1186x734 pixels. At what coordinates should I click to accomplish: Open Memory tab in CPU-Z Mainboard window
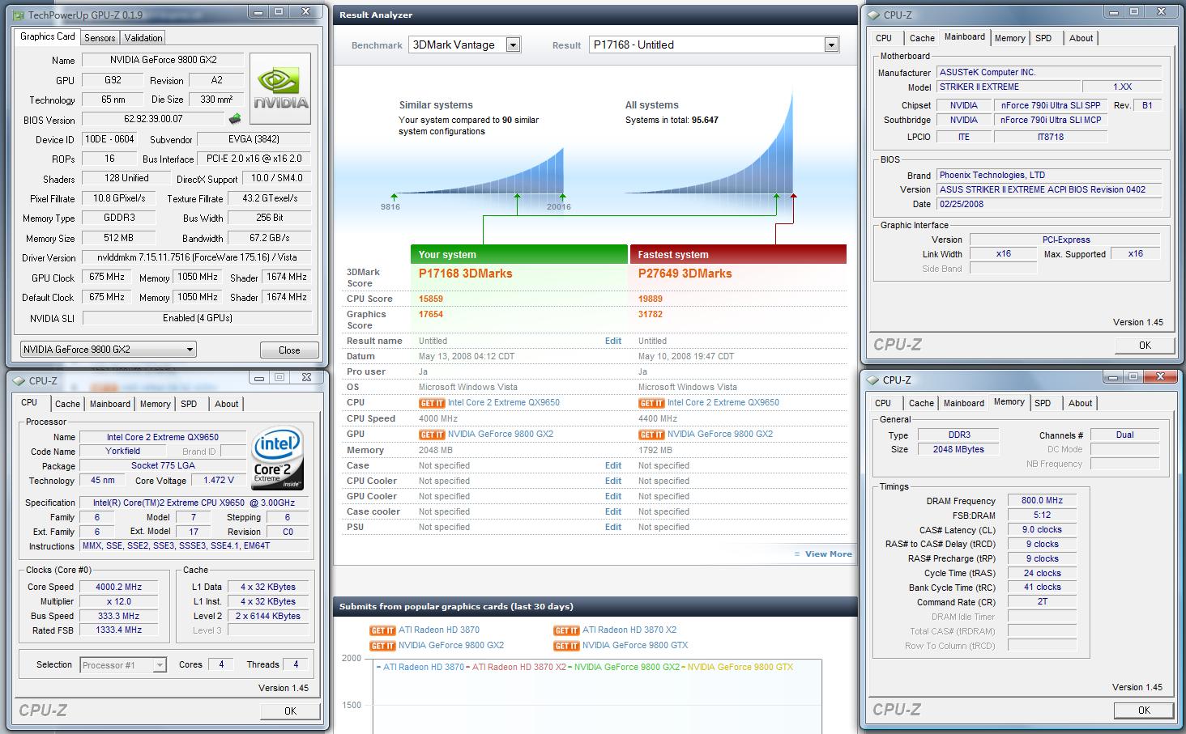coord(1009,38)
